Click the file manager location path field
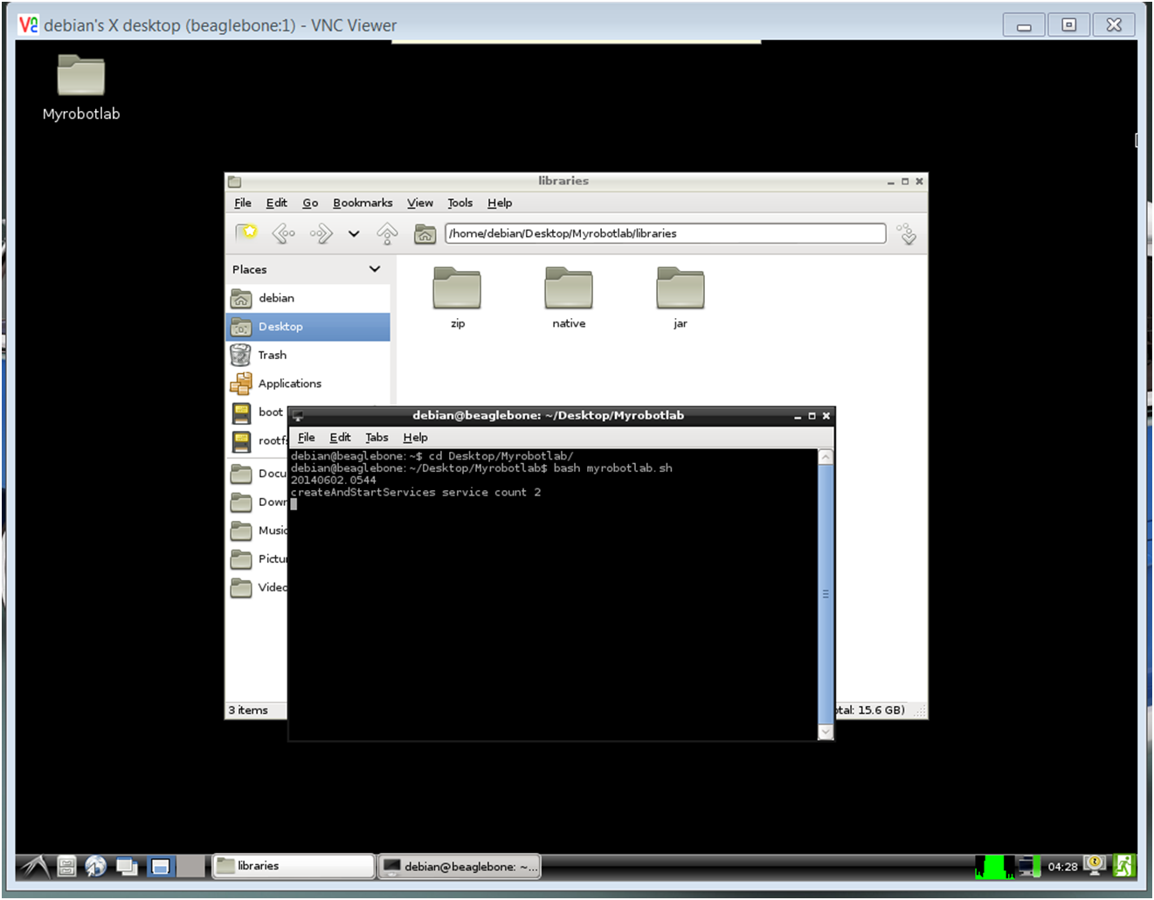The height and width of the screenshot is (900, 1154). pyautogui.click(x=666, y=233)
